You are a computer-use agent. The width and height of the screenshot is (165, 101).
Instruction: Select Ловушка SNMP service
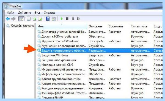pyautogui.click(x=52, y=97)
